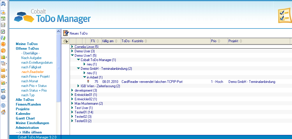The width and height of the screenshot is (292, 139).
Task: Click the binoculars search icon
Action: point(3,3)
